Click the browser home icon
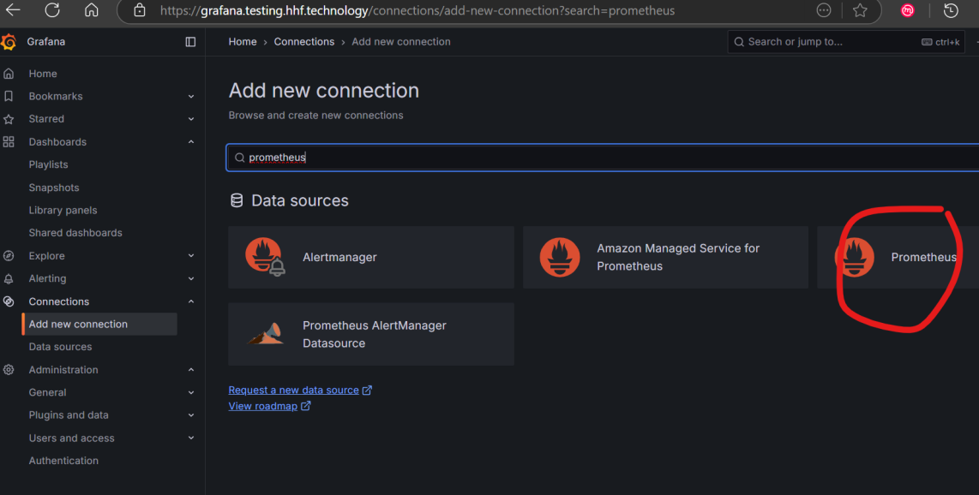979x495 pixels. 92,10
